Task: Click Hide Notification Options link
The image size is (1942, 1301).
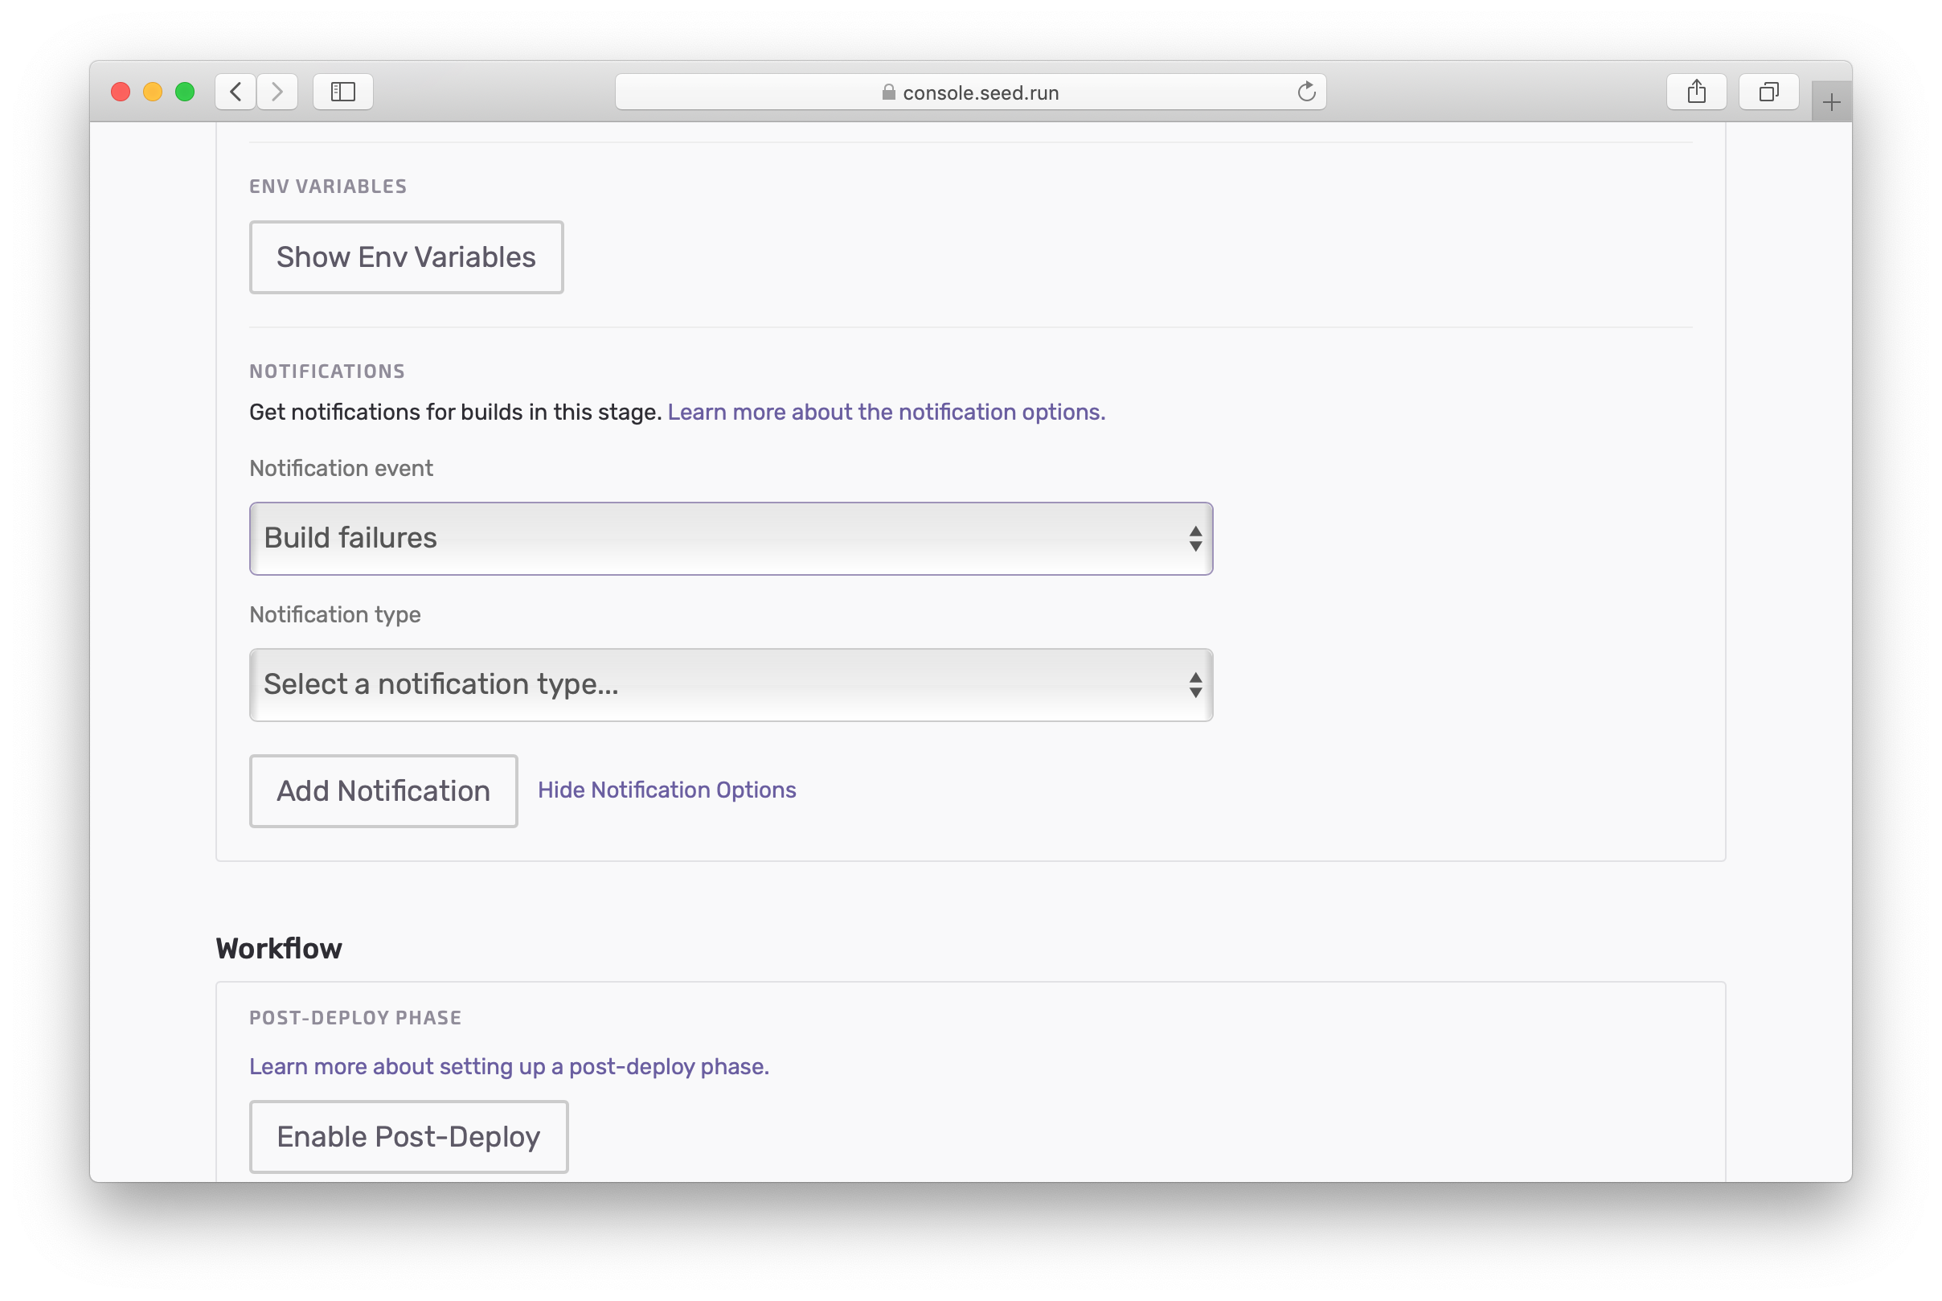Action: (x=666, y=790)
